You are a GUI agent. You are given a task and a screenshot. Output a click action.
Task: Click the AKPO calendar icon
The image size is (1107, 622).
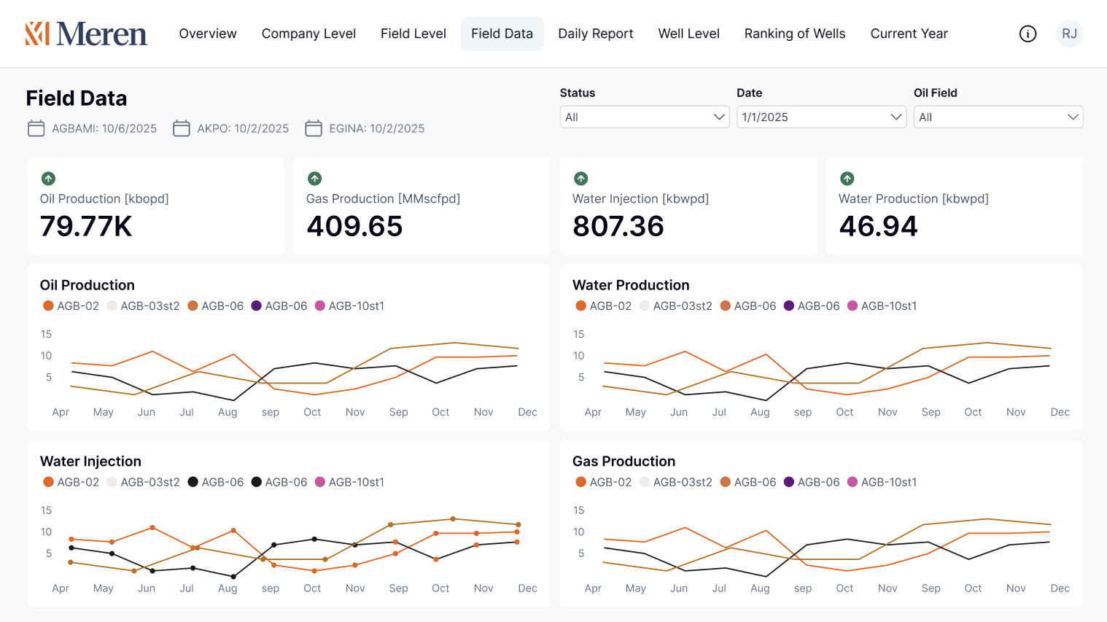(x=182, y=128)
